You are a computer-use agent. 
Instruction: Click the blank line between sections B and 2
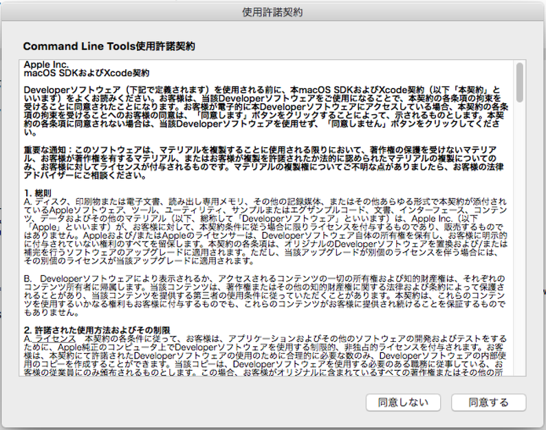coord(265,321)
